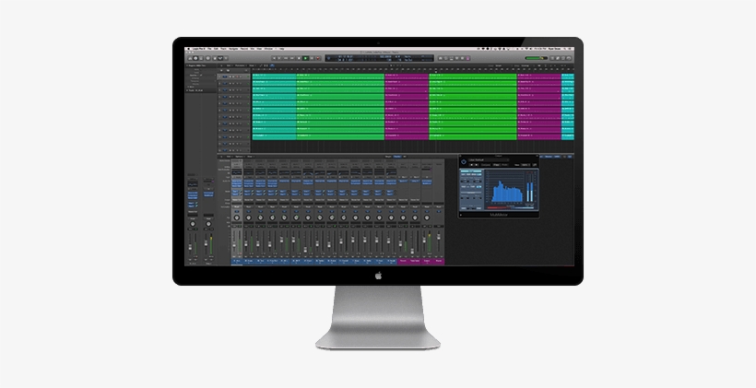Toggle Flex view in Tracks menu bar
Viewport: 756px width, 388px height.
point(266,65)
